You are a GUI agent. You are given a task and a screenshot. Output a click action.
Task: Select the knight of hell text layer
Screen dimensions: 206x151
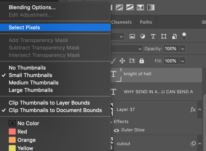pos(156,75)
